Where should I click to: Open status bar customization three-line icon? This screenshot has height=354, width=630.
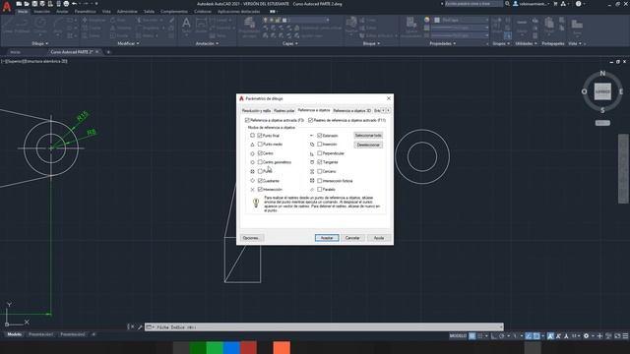(x=625, y=336)
